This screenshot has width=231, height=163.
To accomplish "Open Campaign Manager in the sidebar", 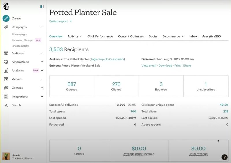I will click(23, 40).
